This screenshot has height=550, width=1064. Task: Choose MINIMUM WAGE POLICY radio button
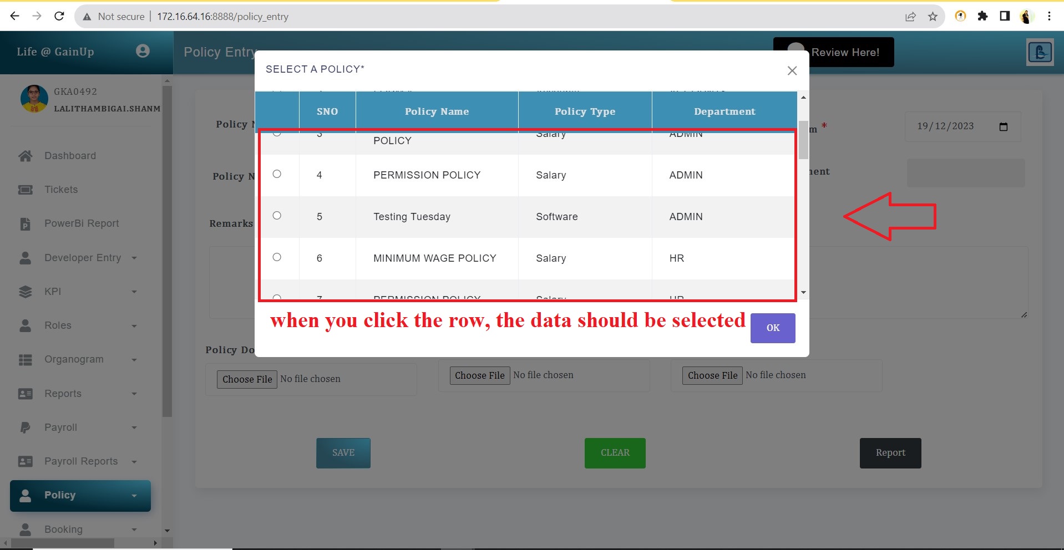click(277, 257)
